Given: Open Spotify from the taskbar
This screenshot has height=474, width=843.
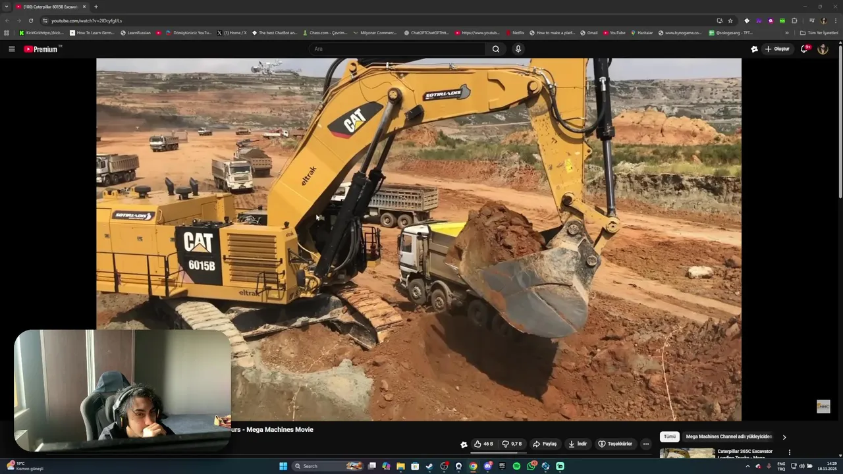Looking at the screenshot, I should pos(516,466).
